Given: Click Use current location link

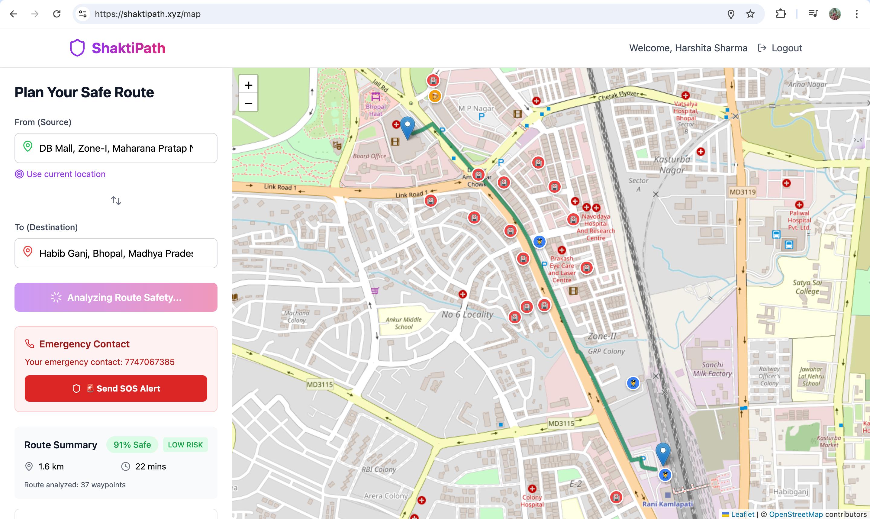Looking at the screenshot, I should coord(66,174).
